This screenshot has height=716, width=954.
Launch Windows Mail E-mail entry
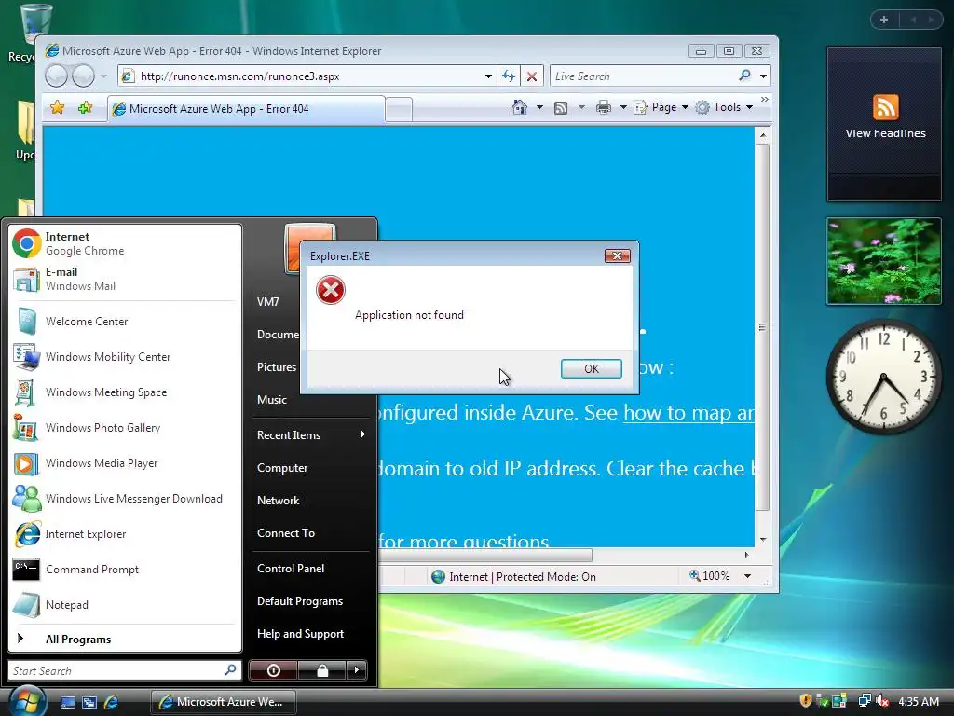[x=125, y=279]
